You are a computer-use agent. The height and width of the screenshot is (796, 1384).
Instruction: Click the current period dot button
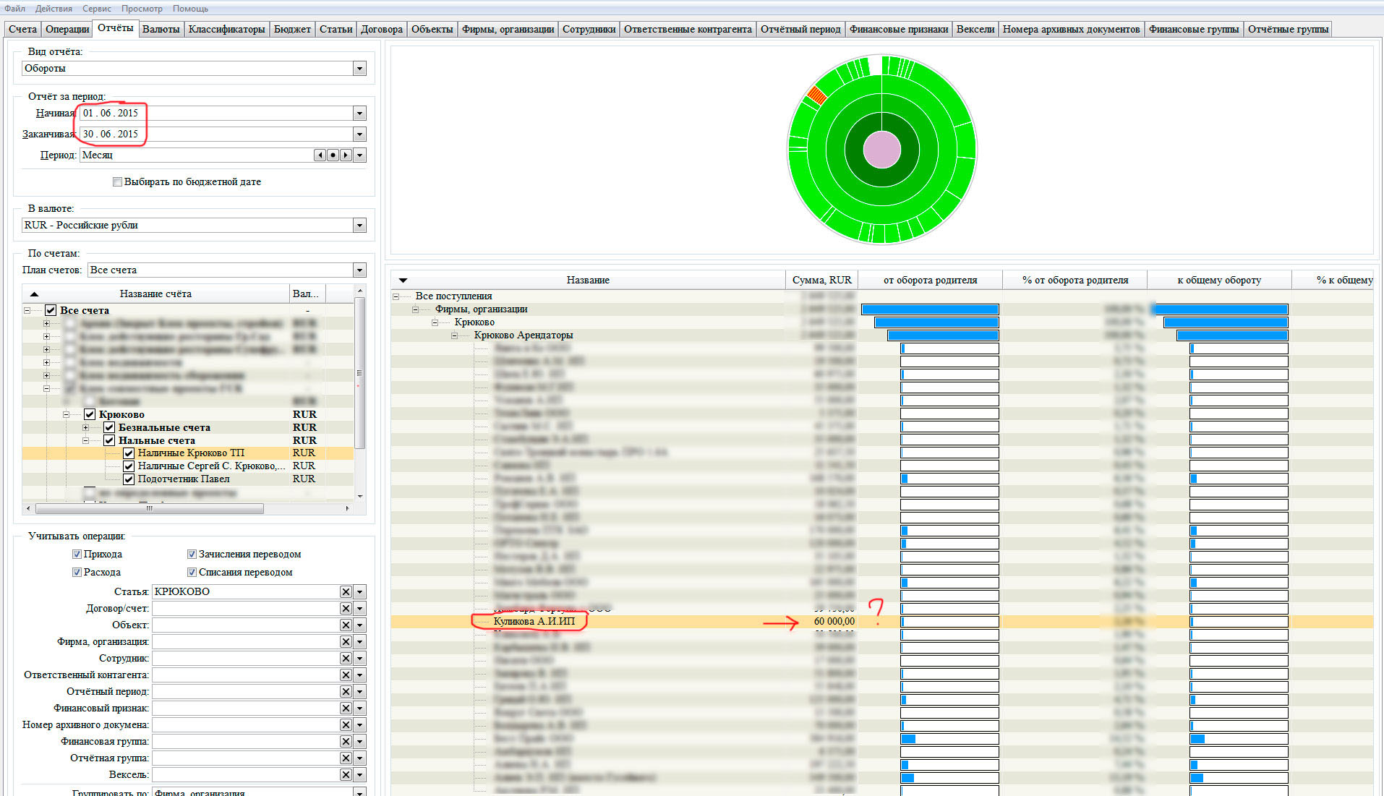(x=333, y=155)
